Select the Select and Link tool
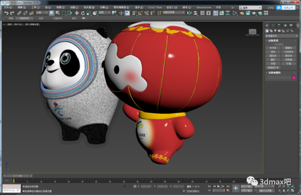Screen dimensions: 301x195 coord(19,13)
